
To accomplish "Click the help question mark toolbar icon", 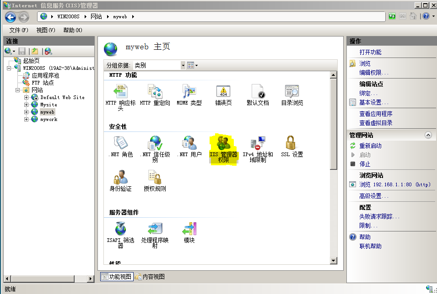I will [x=426, y=16].
